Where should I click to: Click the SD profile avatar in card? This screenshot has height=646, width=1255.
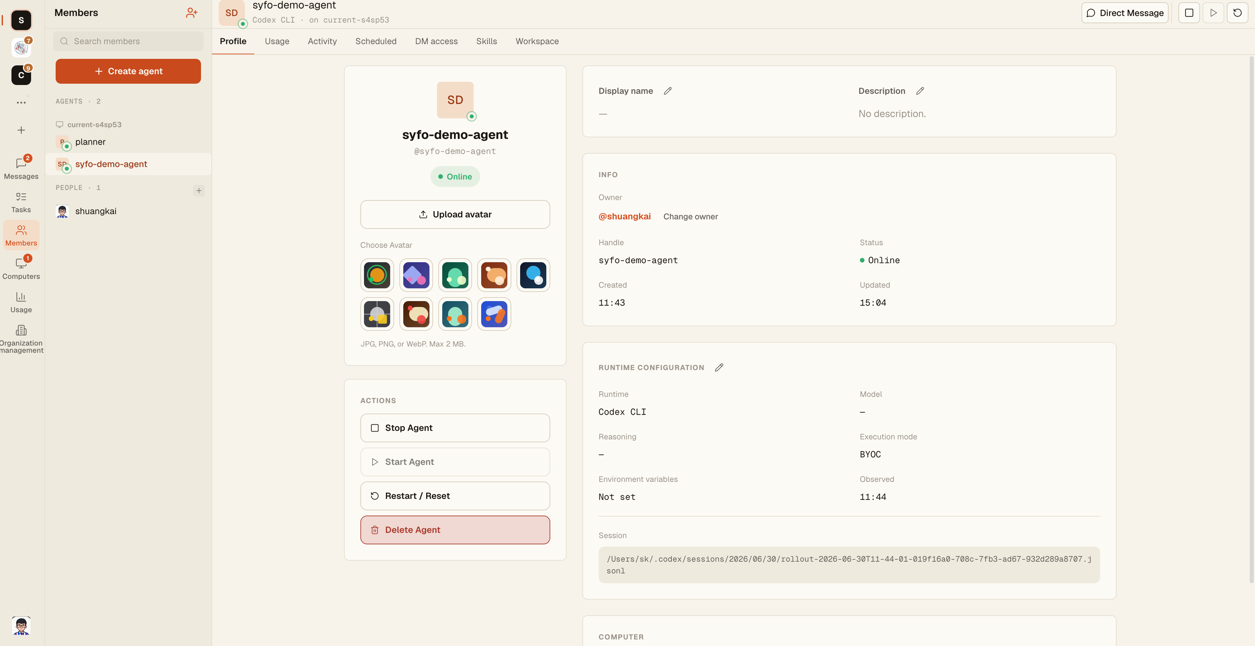tap(455, 100)
